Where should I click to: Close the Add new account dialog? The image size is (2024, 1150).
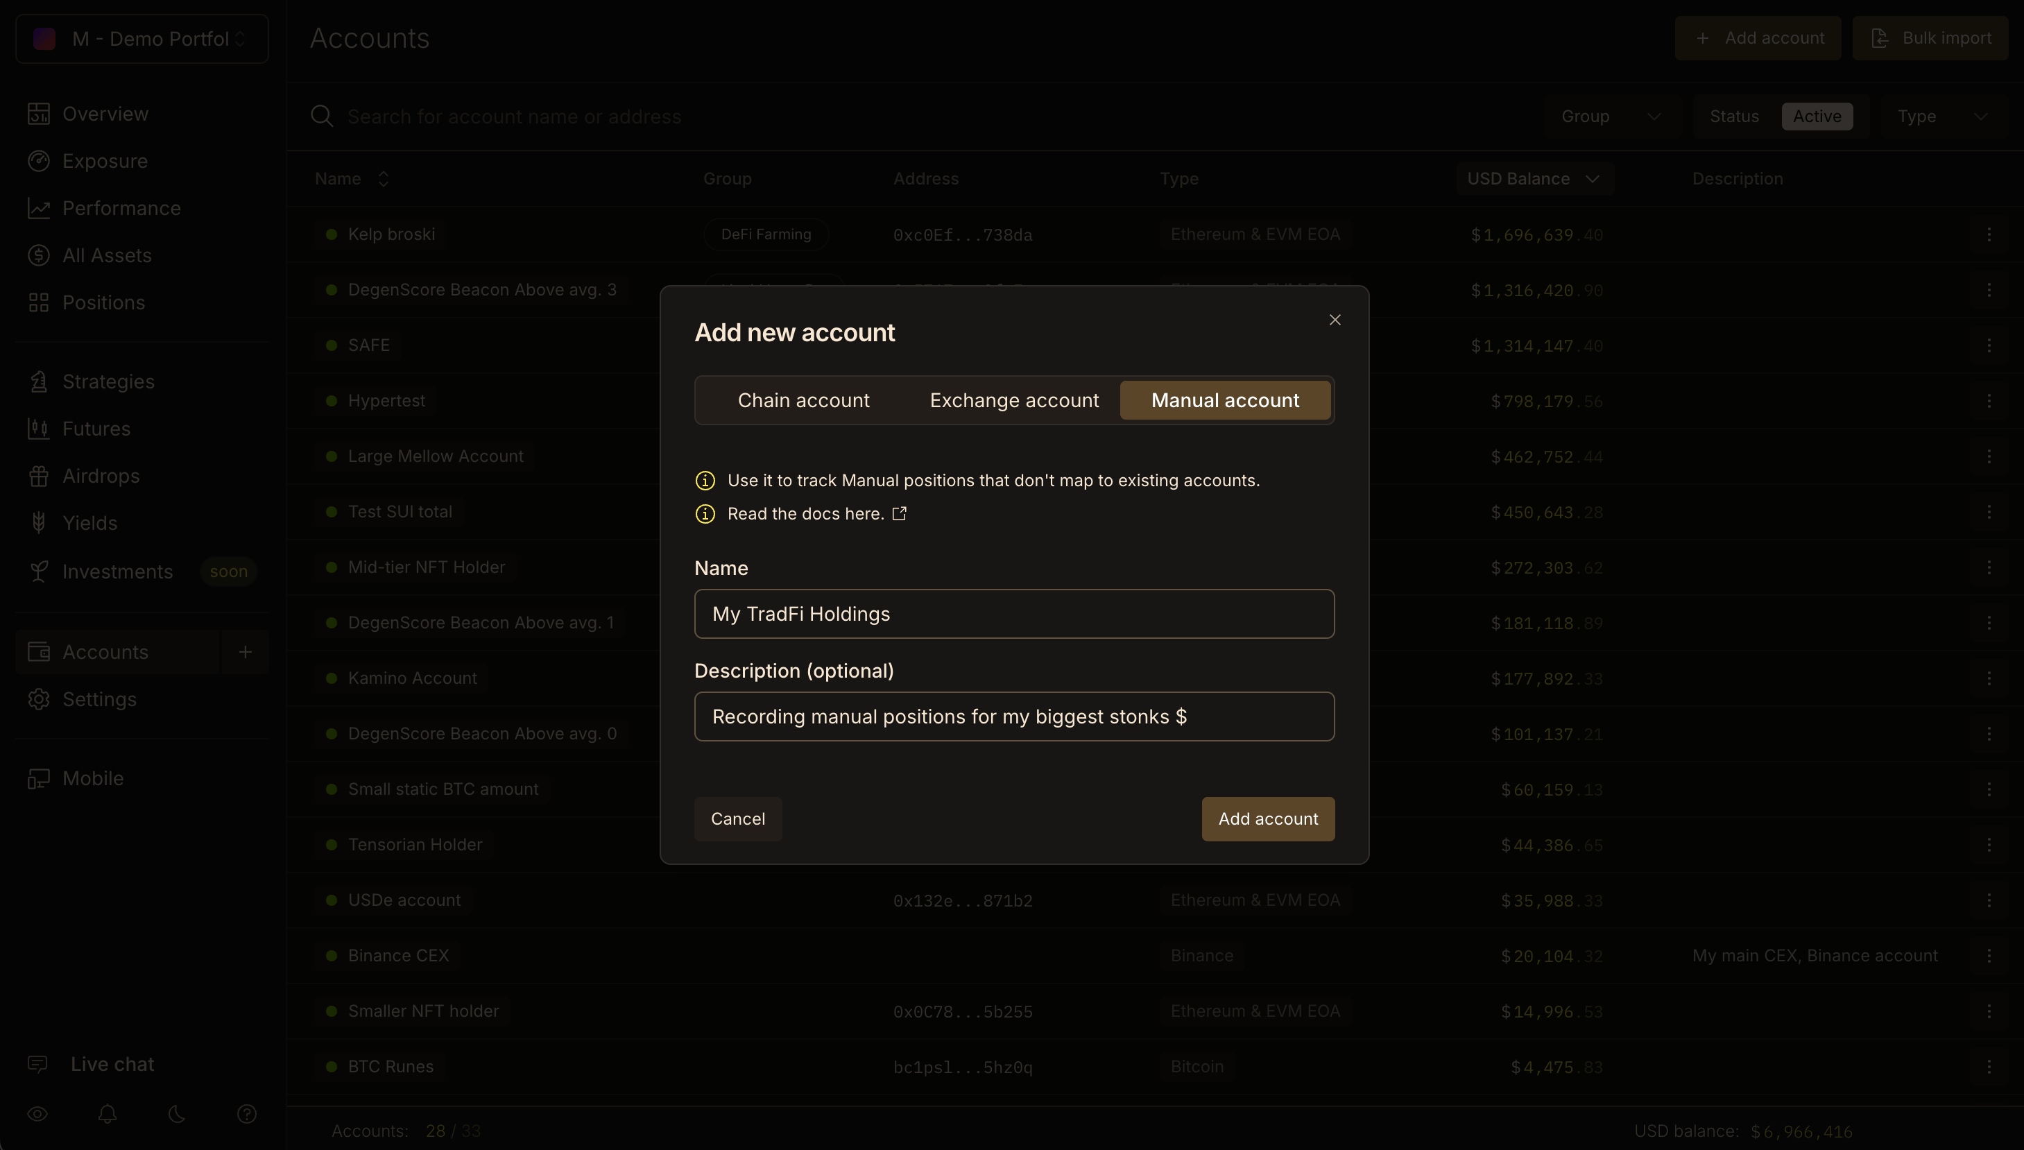point(1335,320)
